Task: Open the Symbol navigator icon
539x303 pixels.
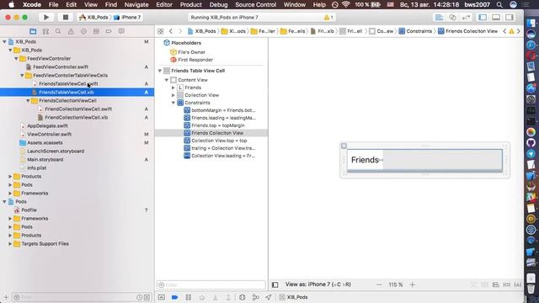Action: (x=45, y=31)
